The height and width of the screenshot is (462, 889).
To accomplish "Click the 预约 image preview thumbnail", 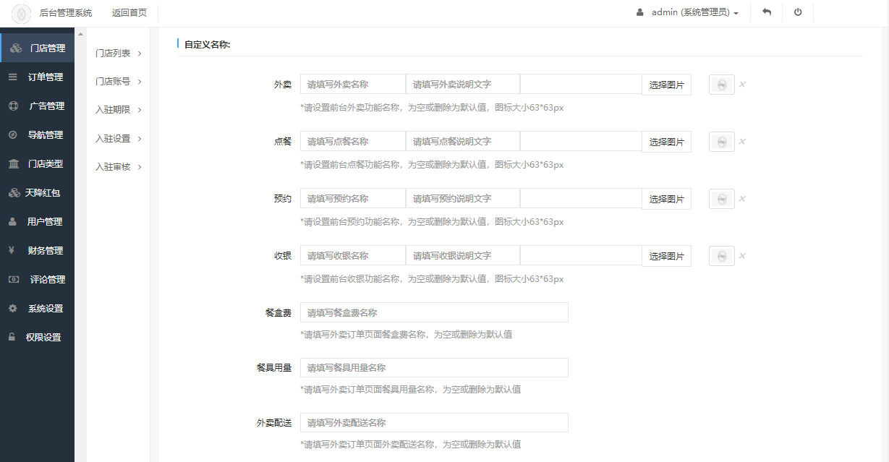I will (x=722, y=199).
